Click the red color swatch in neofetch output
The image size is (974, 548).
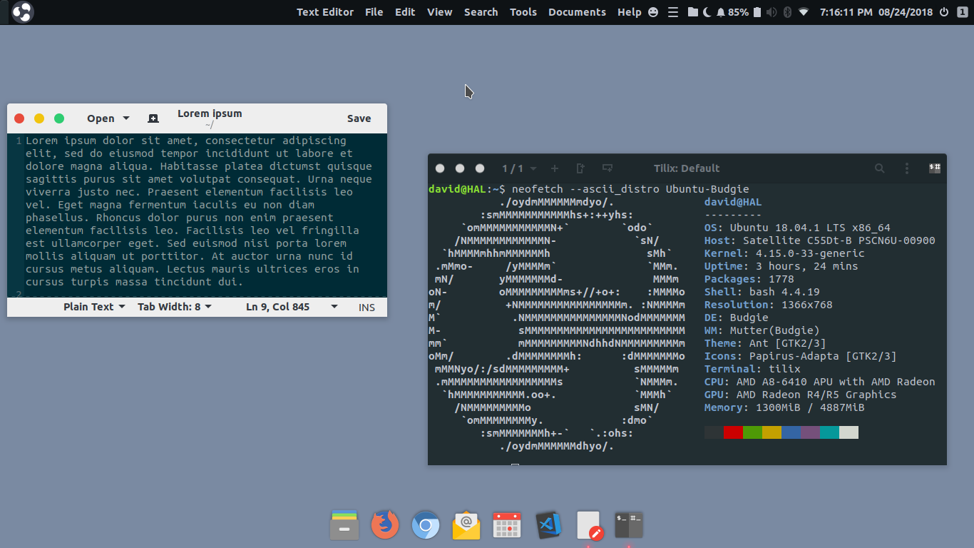[733, 432]
